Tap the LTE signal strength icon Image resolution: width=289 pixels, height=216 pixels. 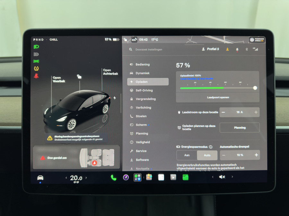[256, 49]
